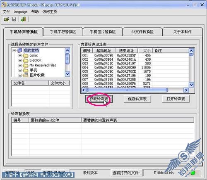Open the 帮助 menu
This screenshot has width=207, height=180.
[x=35, y=12]
